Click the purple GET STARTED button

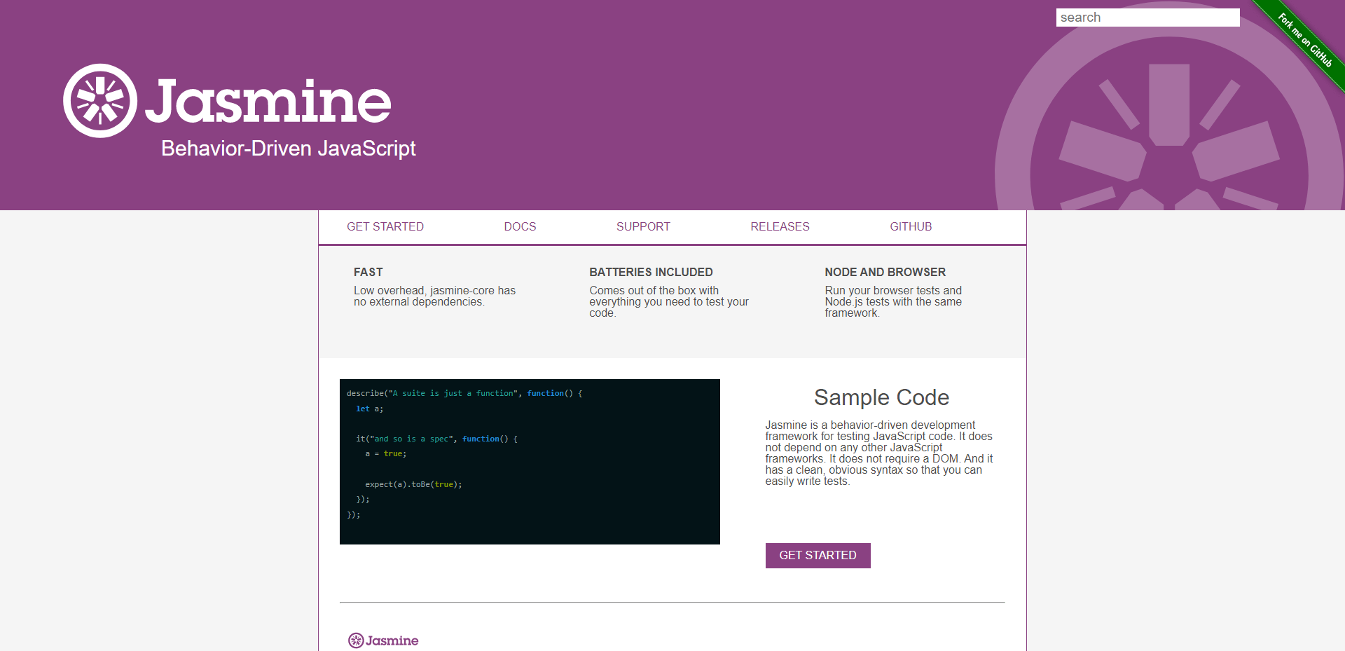[818, 556]
